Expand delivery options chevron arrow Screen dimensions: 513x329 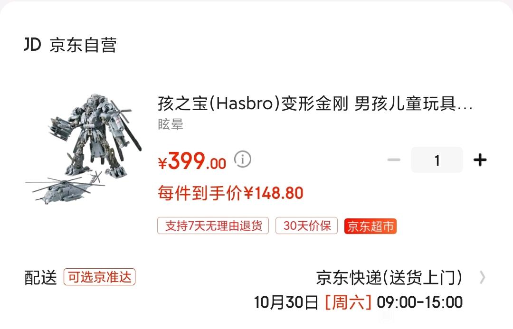pos(482,278)
